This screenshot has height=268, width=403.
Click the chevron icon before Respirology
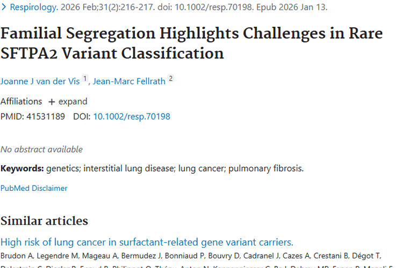pos(4,8)
